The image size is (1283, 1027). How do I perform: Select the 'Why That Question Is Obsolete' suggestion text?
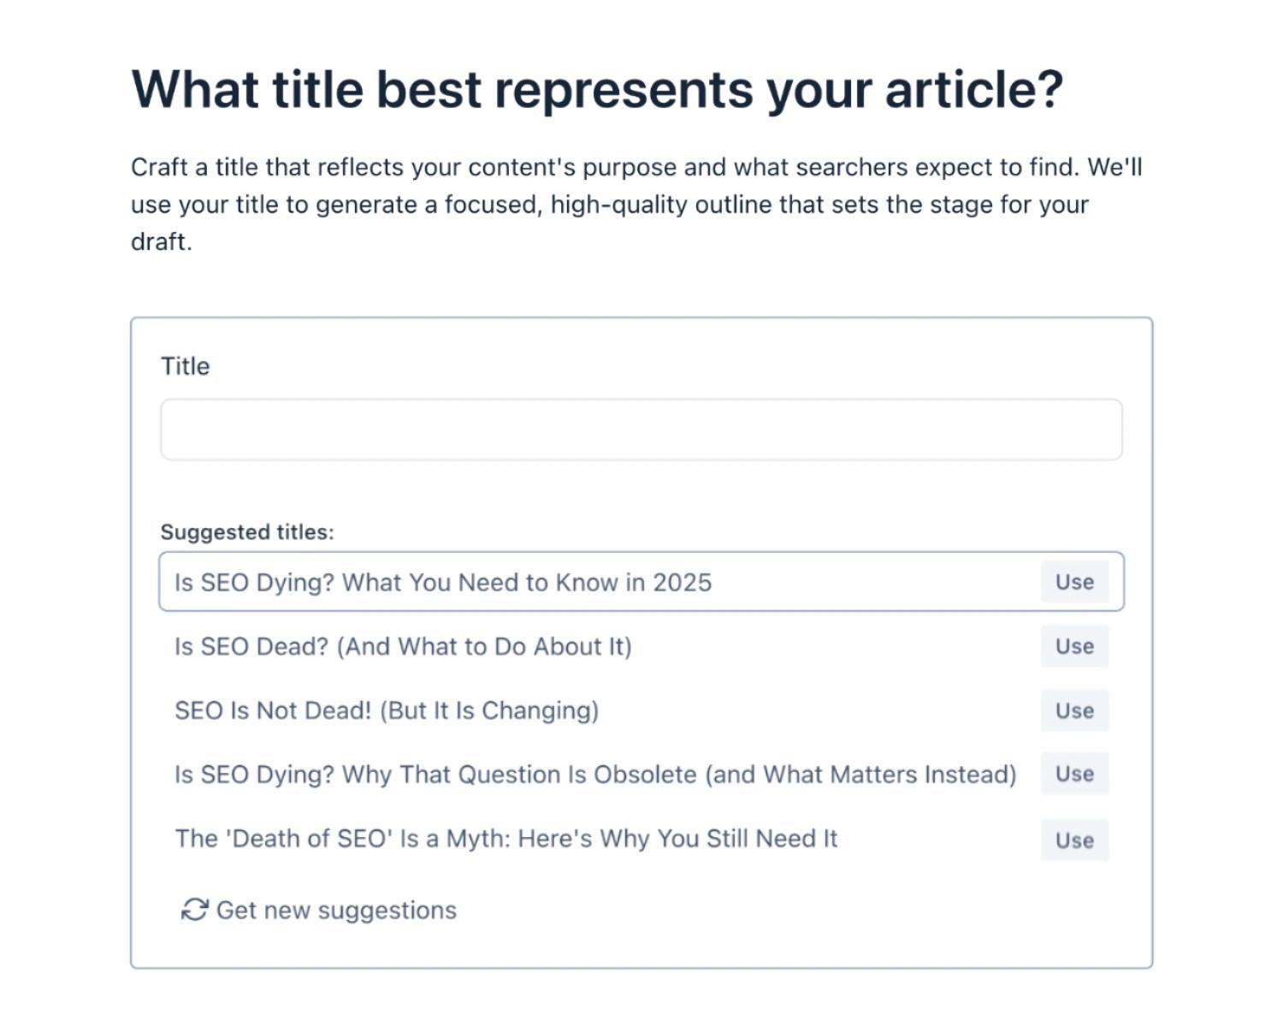point(595,774)
